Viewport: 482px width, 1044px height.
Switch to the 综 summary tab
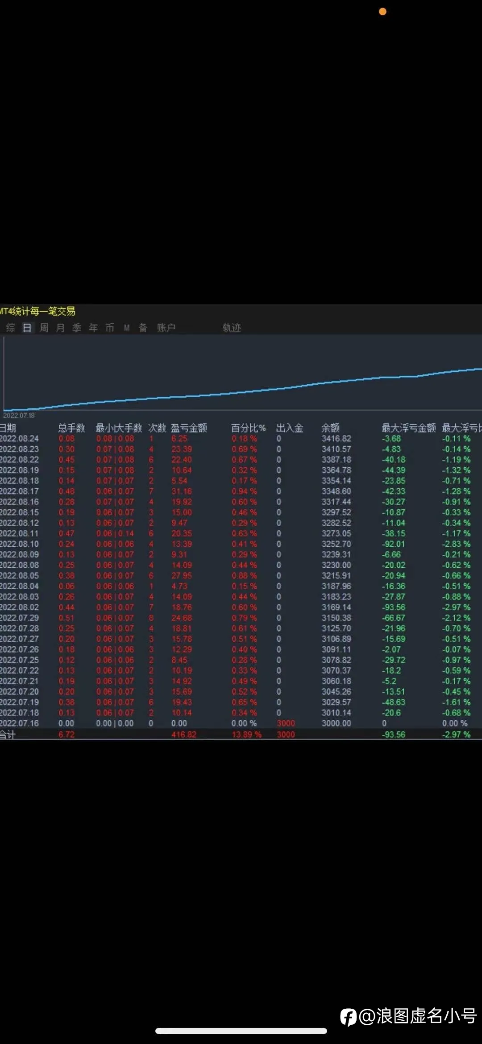[11, 328]
